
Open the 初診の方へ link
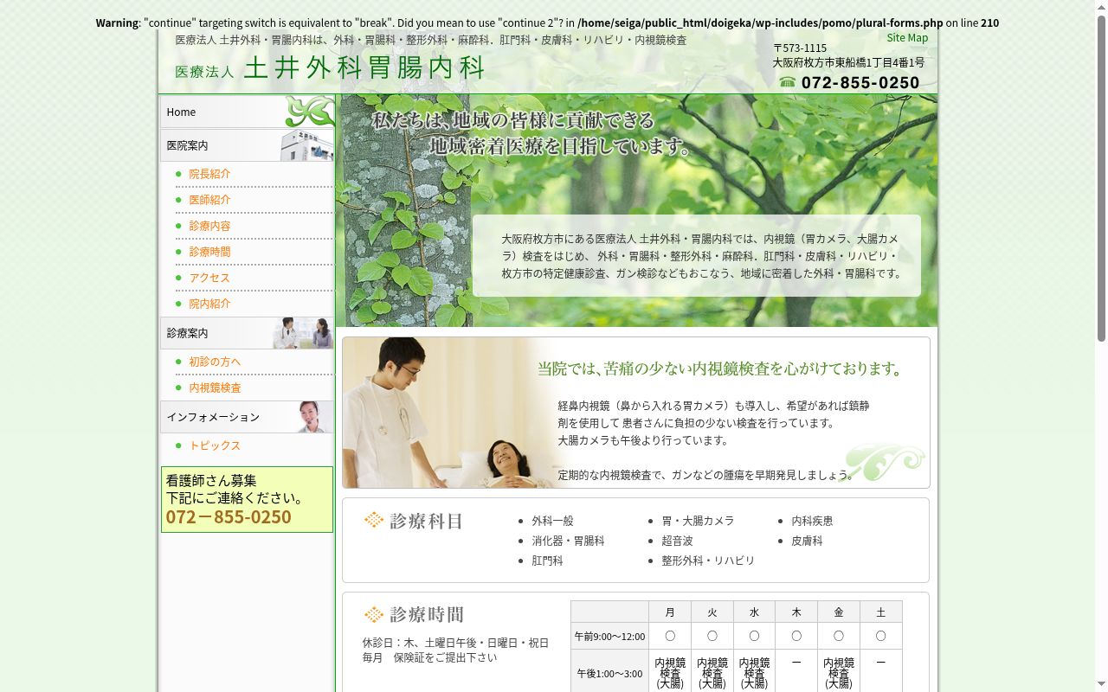[x=215, y=362]
